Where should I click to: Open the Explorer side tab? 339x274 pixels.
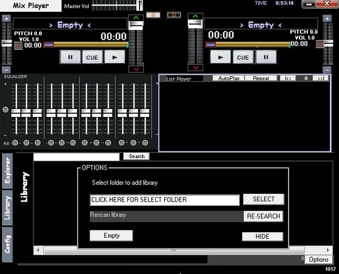tap(7, 171)
